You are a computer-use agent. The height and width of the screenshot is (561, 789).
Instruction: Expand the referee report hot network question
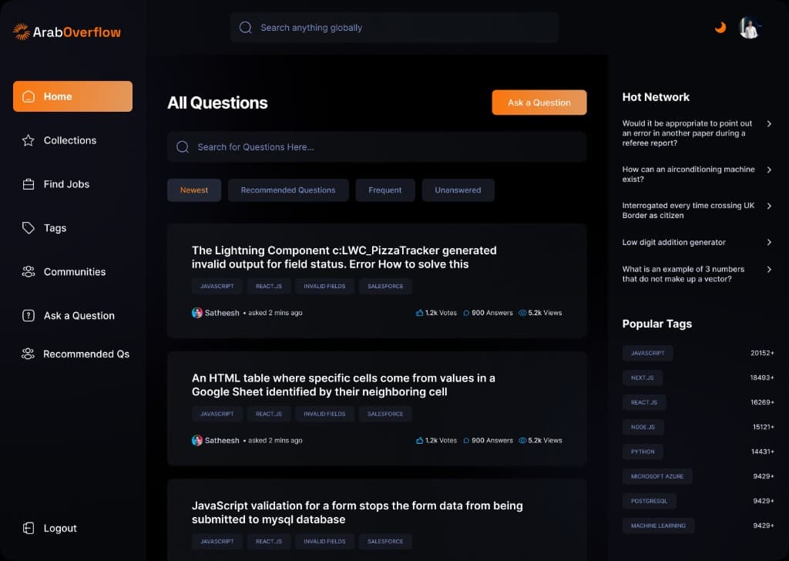click(769, 123)
